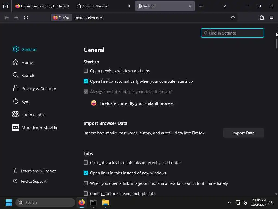Viewport: 278px width, 209px height.
Task: Open Privacy & Security settings section
Action: tap(39, 89)
